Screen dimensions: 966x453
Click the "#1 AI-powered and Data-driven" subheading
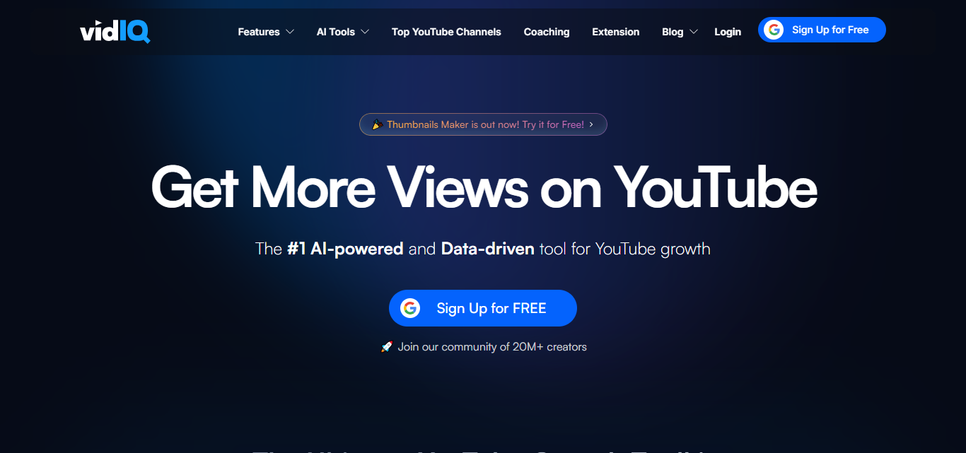coord(483,249)
